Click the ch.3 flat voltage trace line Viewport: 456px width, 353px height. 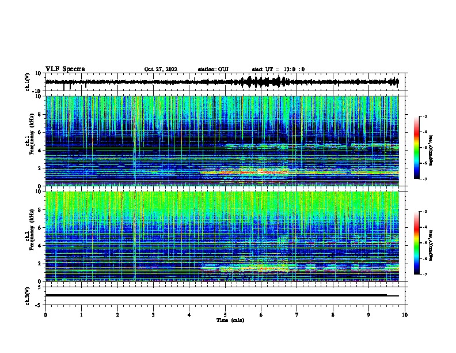point(222,295)
